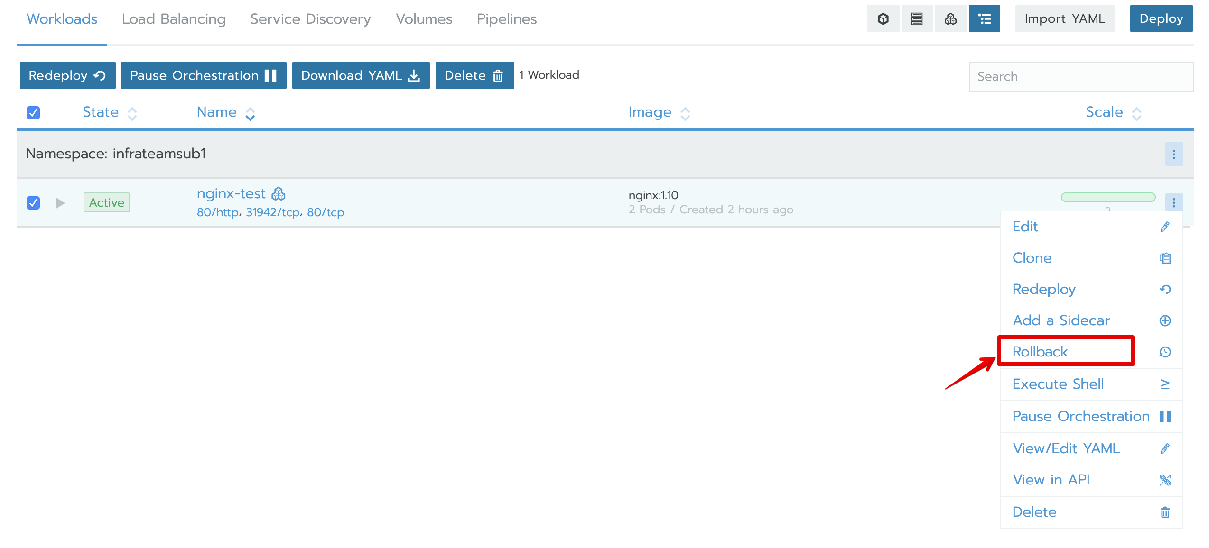
Task: Click the node view stacked icon
Action: (x=917, y=19)
